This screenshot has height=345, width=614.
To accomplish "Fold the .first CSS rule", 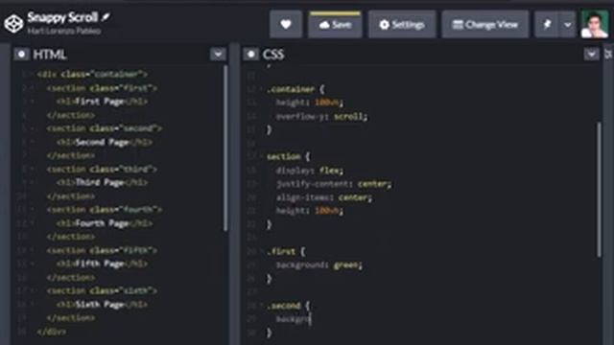I will (261, 251).
